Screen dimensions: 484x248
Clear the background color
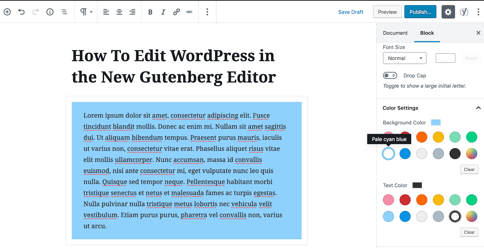[469, 169]
